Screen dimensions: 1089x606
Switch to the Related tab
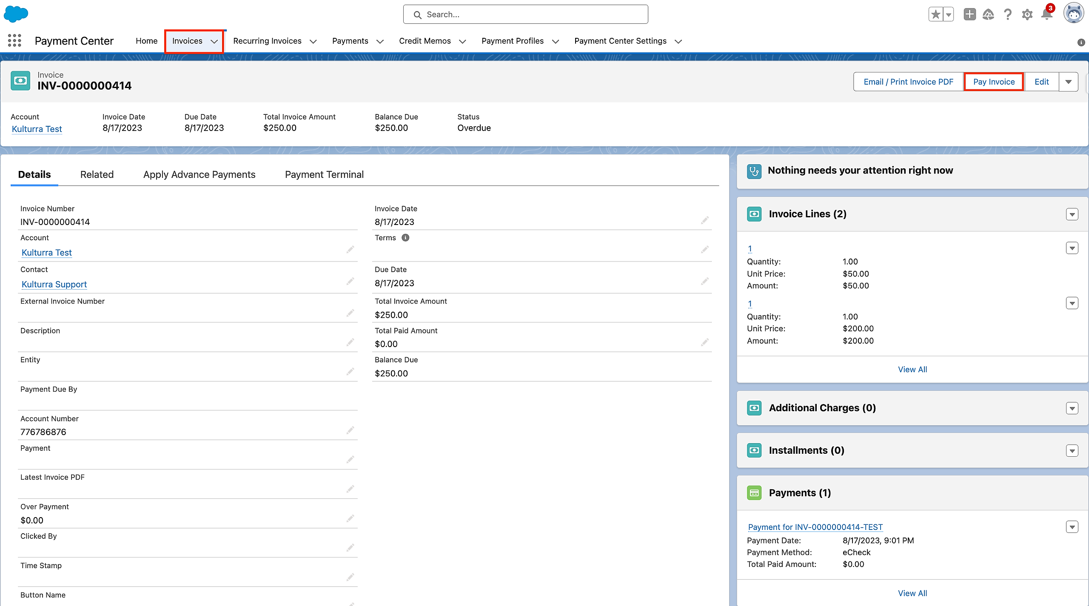(x=97, y=174)
